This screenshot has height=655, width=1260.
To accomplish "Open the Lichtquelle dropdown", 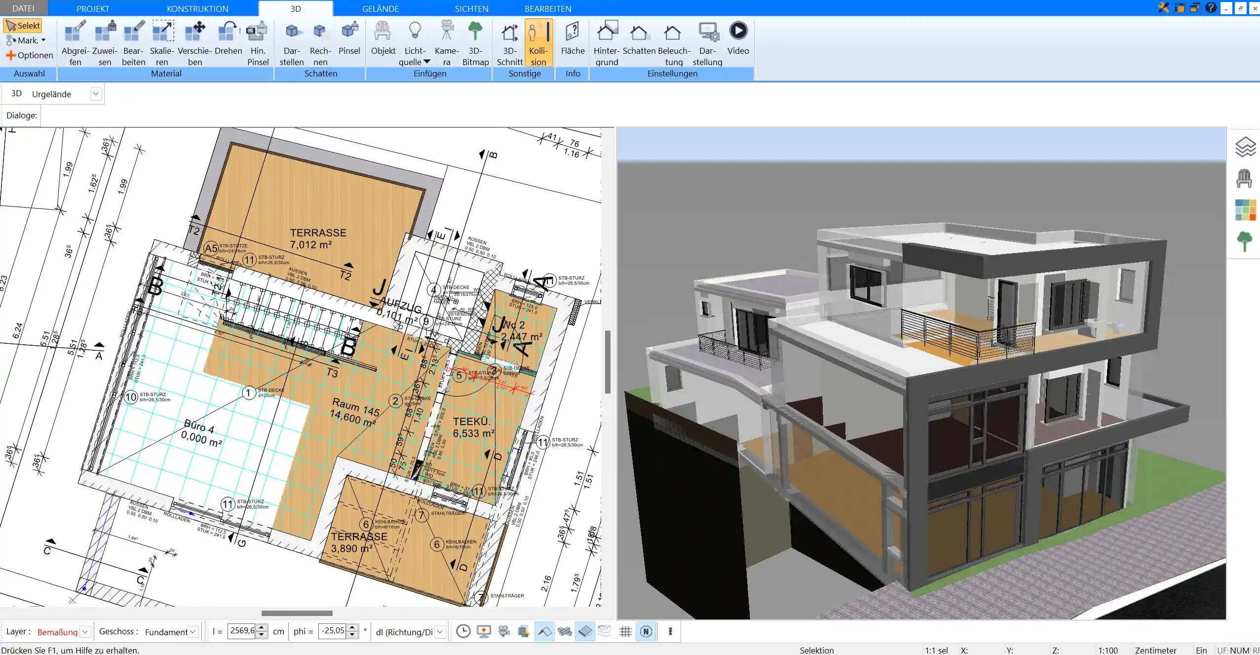I will pyautogui.click(x=426, y=62).
